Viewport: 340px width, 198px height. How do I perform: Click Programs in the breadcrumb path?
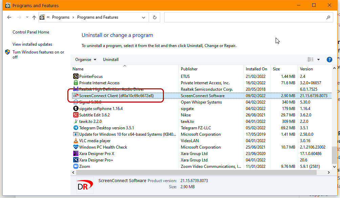tap(61, 17)
